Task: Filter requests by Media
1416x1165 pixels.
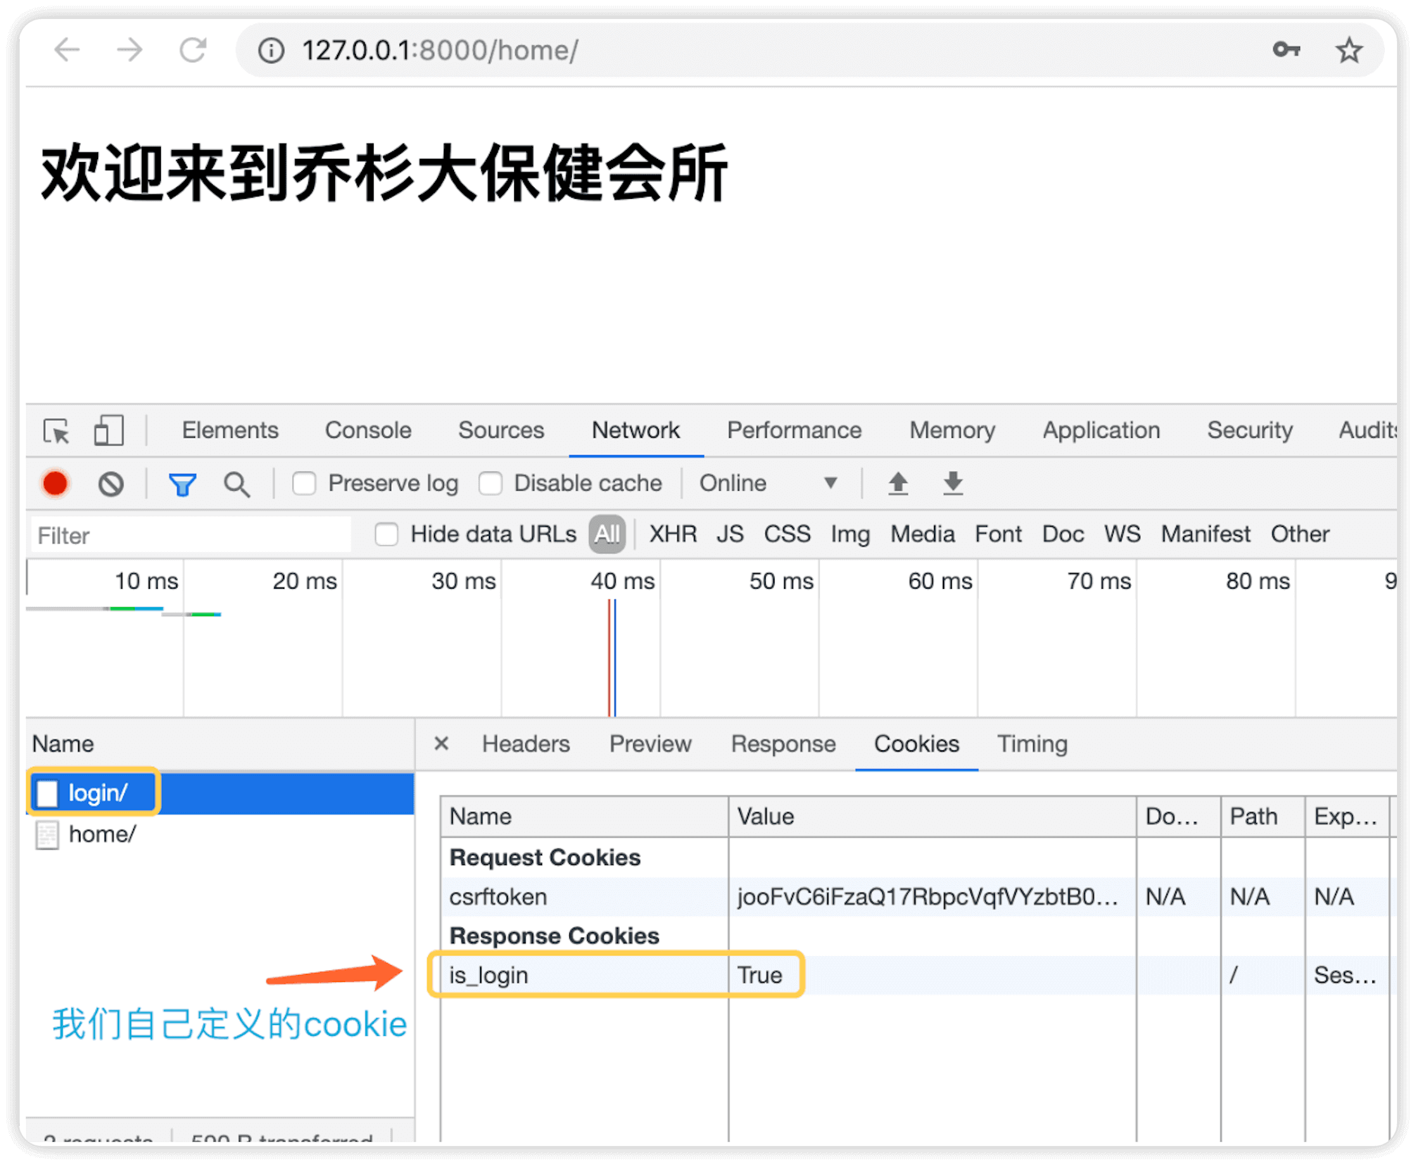Action: point(923,534)
